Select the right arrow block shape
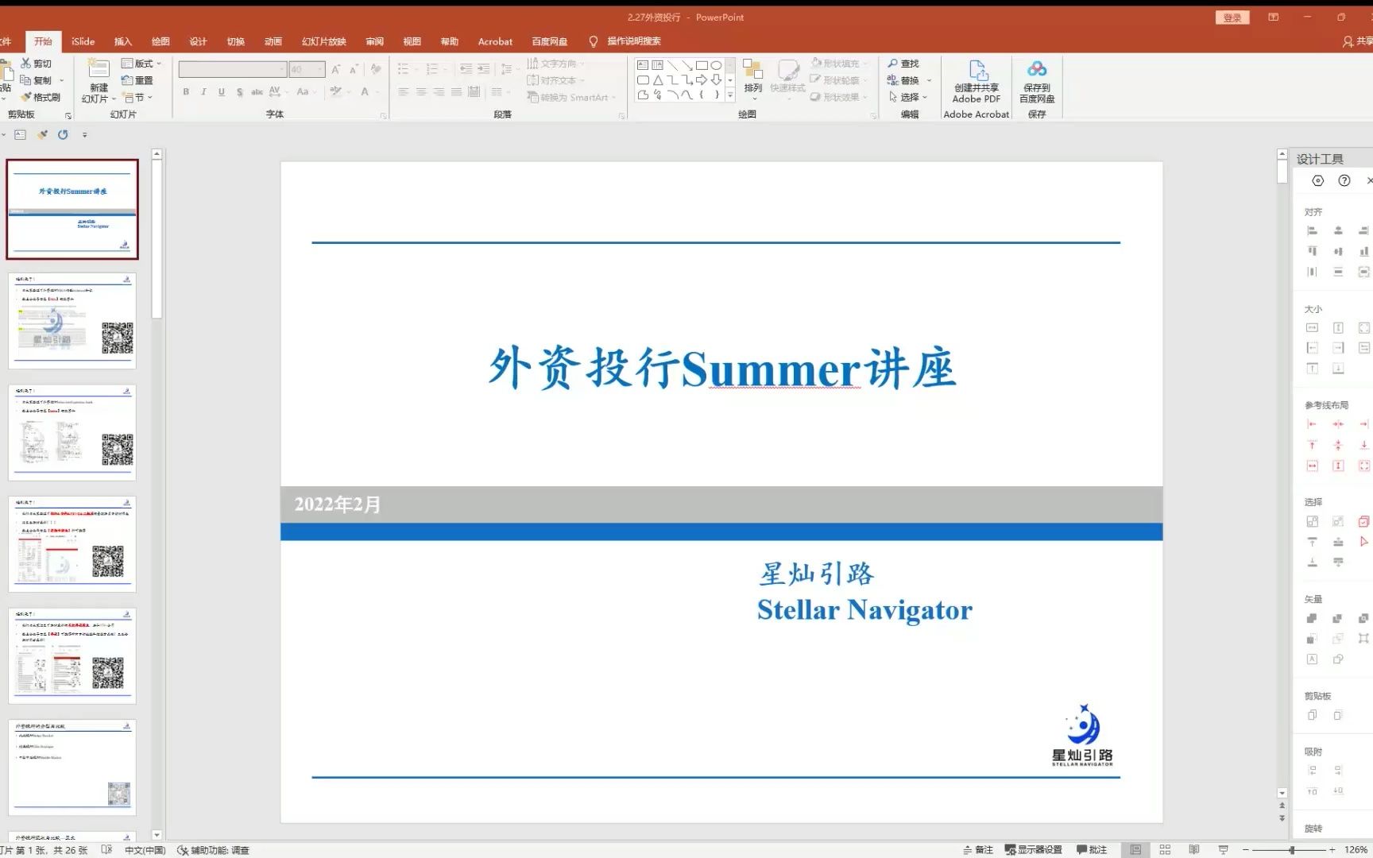The height and width of the screenshot is (858, 1373). 702,80
